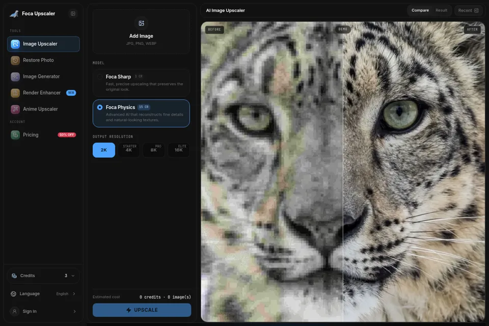Open Sign in chevron arrow
This screenshot has height=326, width=489.
click(74, 311)
